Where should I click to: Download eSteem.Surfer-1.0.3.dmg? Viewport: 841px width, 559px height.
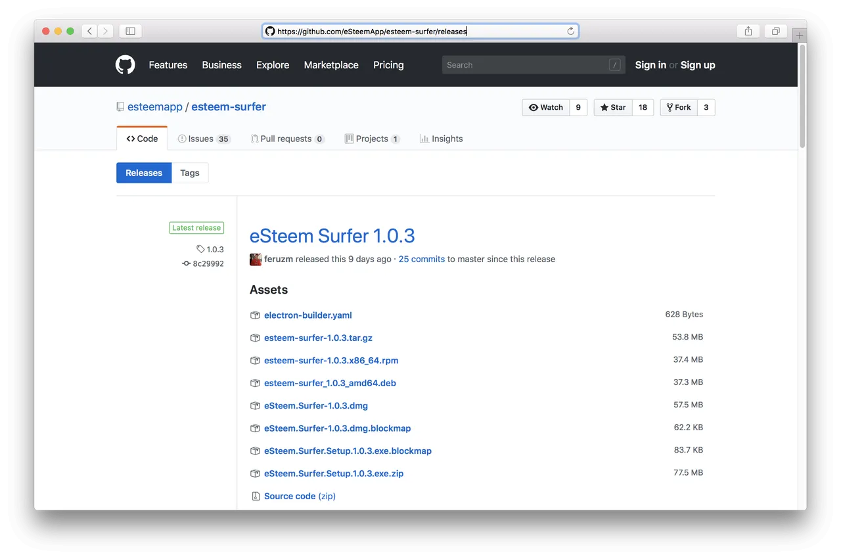[x=316, y=405]
